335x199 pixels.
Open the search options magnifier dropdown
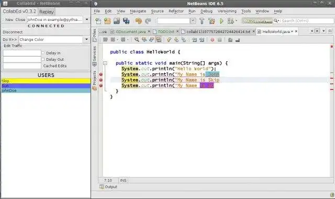[276, 21]
